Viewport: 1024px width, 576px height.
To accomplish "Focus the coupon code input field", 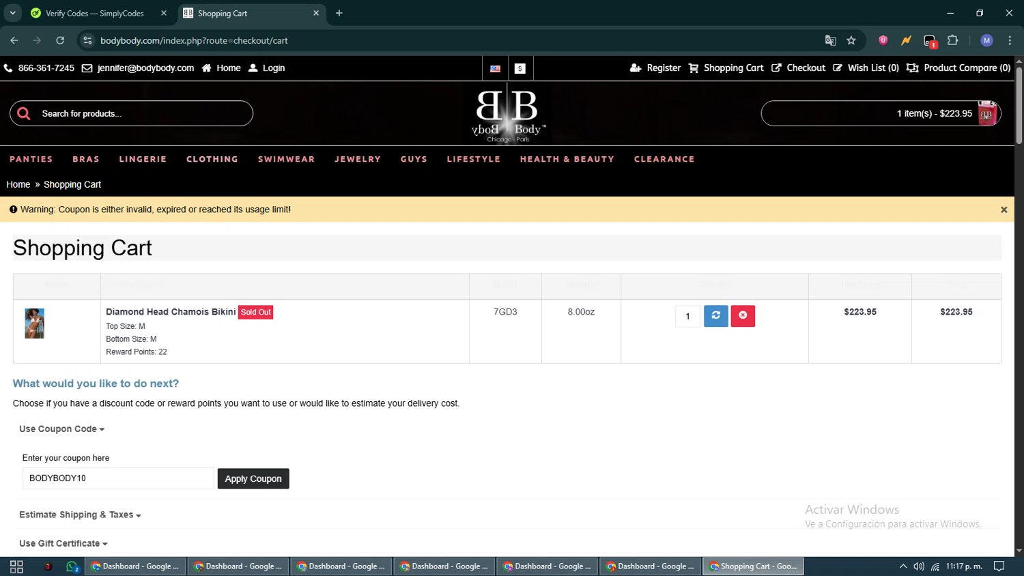I will click(118, 478).
